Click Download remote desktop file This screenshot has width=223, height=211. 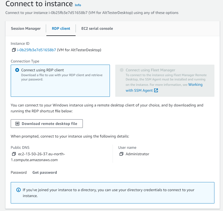[47, 124]
